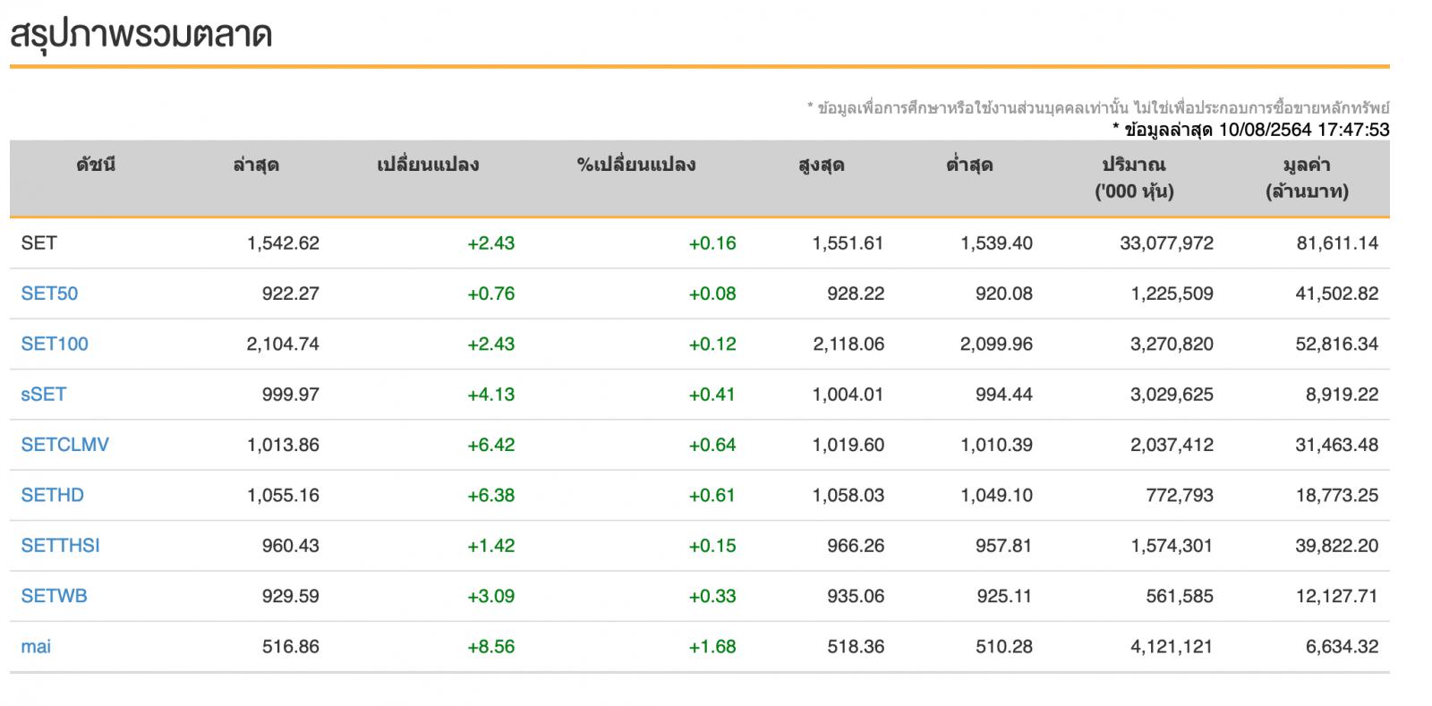Click the ล่าสุด column header

coord(256,165)
